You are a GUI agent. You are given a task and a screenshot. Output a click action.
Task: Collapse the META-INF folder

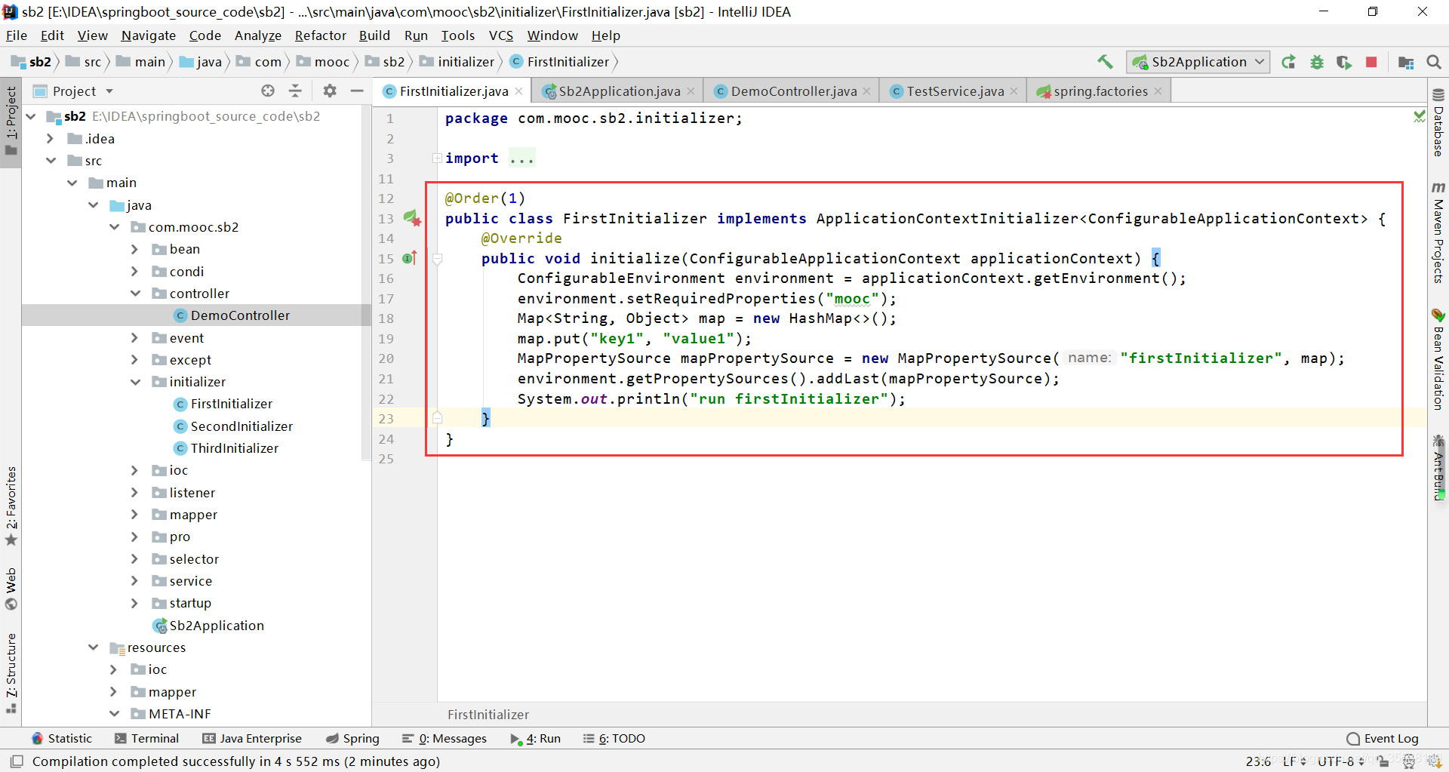pos(115,714)
